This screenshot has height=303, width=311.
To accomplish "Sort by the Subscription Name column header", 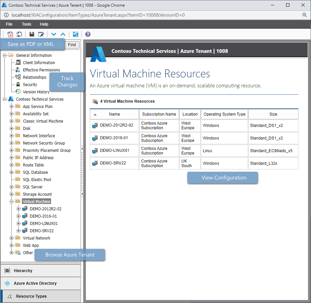I will coord(159,114).
